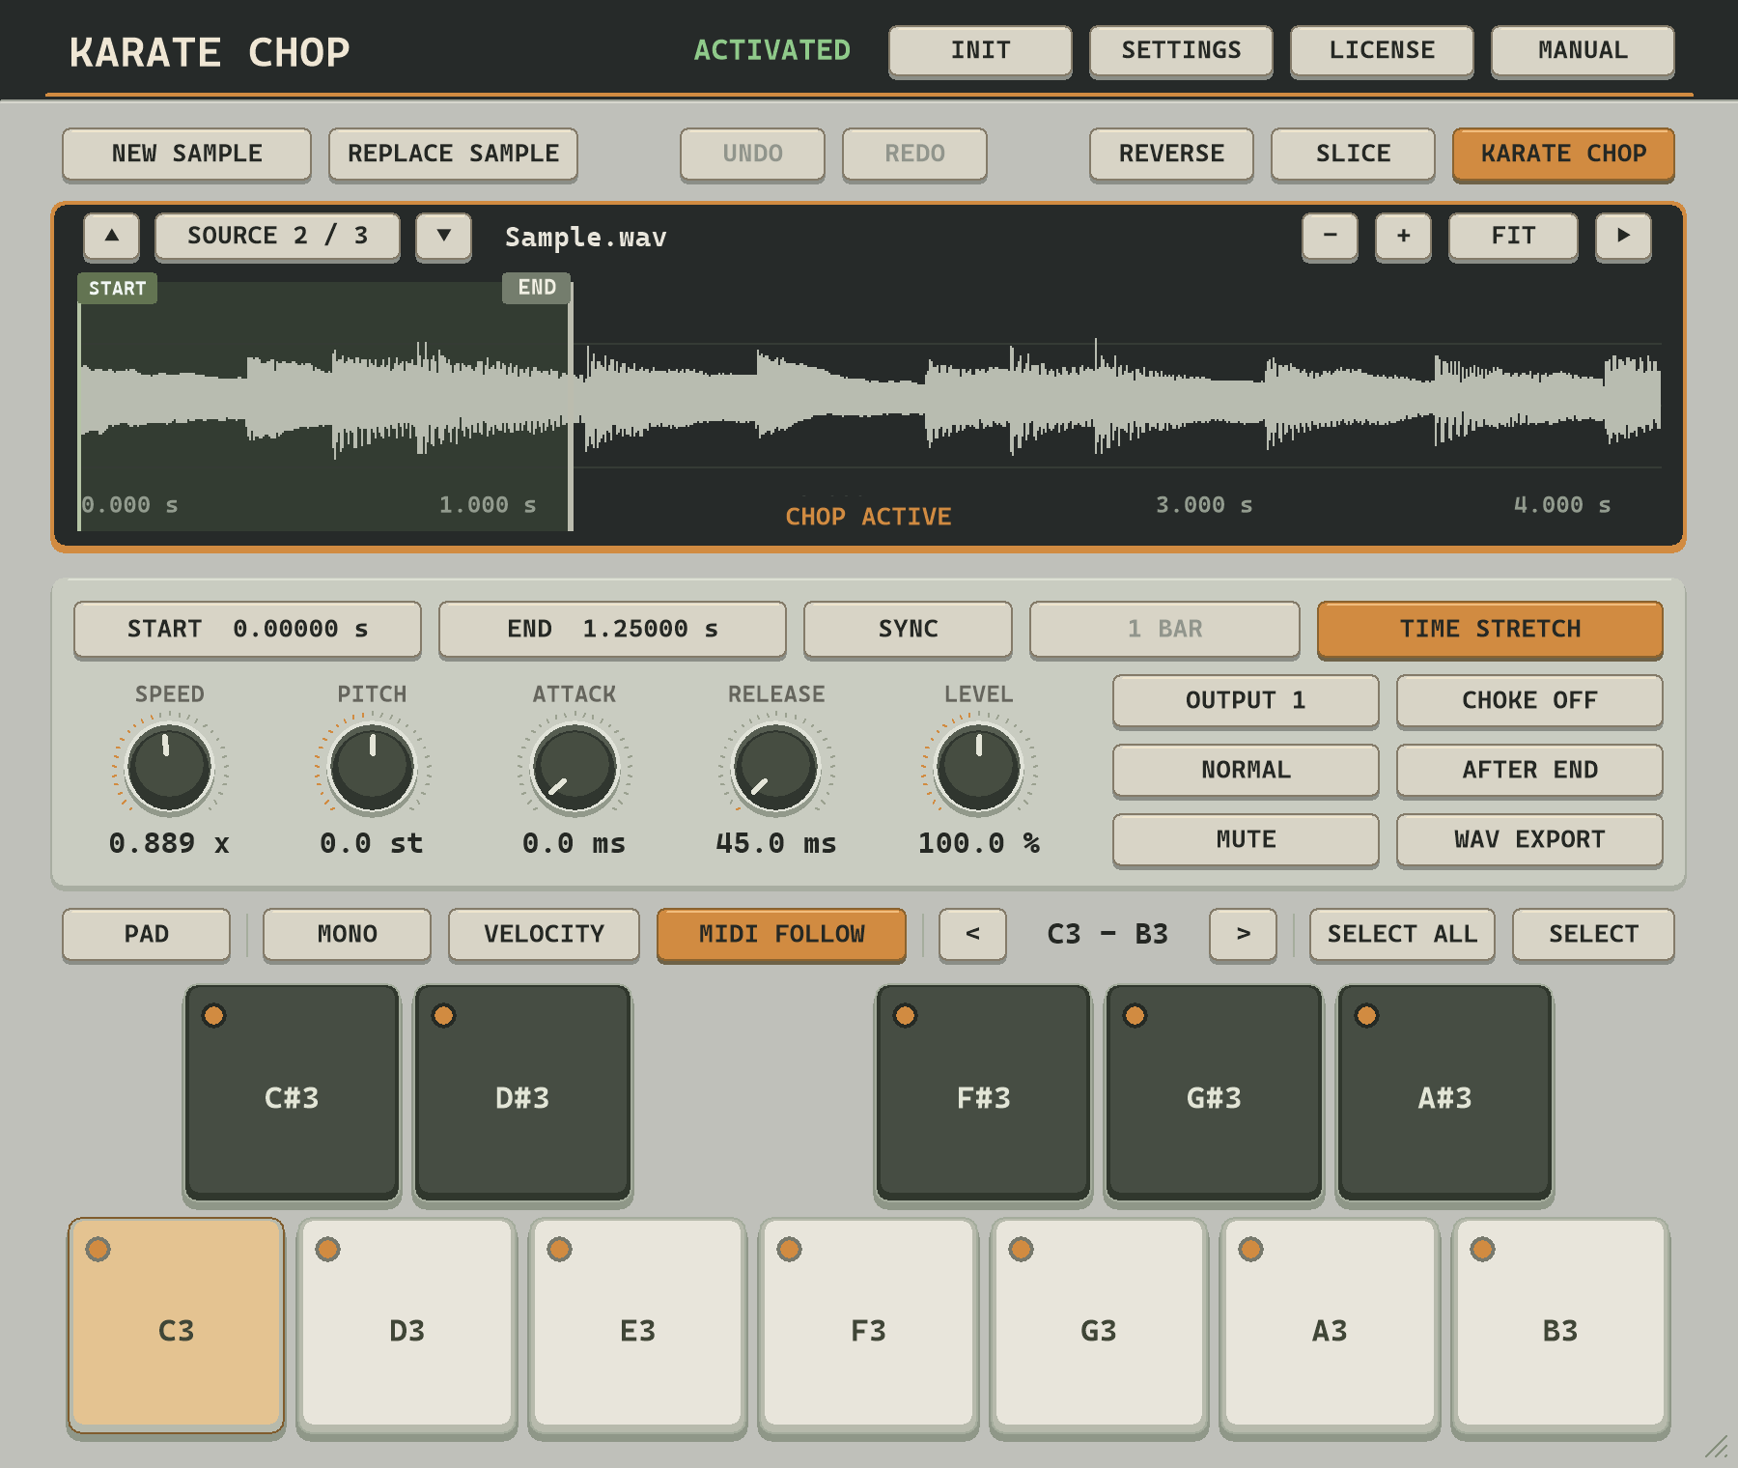Viewport: 1738px width, 1468px height.
Task: Click the Speed knob
Action: 170,768
